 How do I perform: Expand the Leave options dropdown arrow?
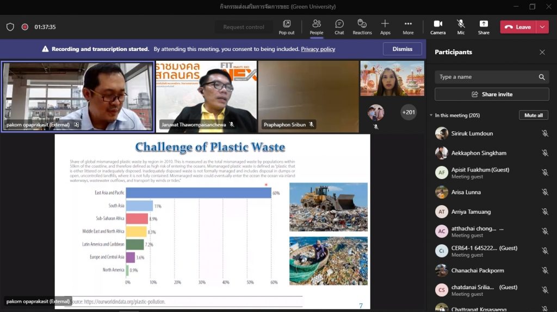coord(542,27)
